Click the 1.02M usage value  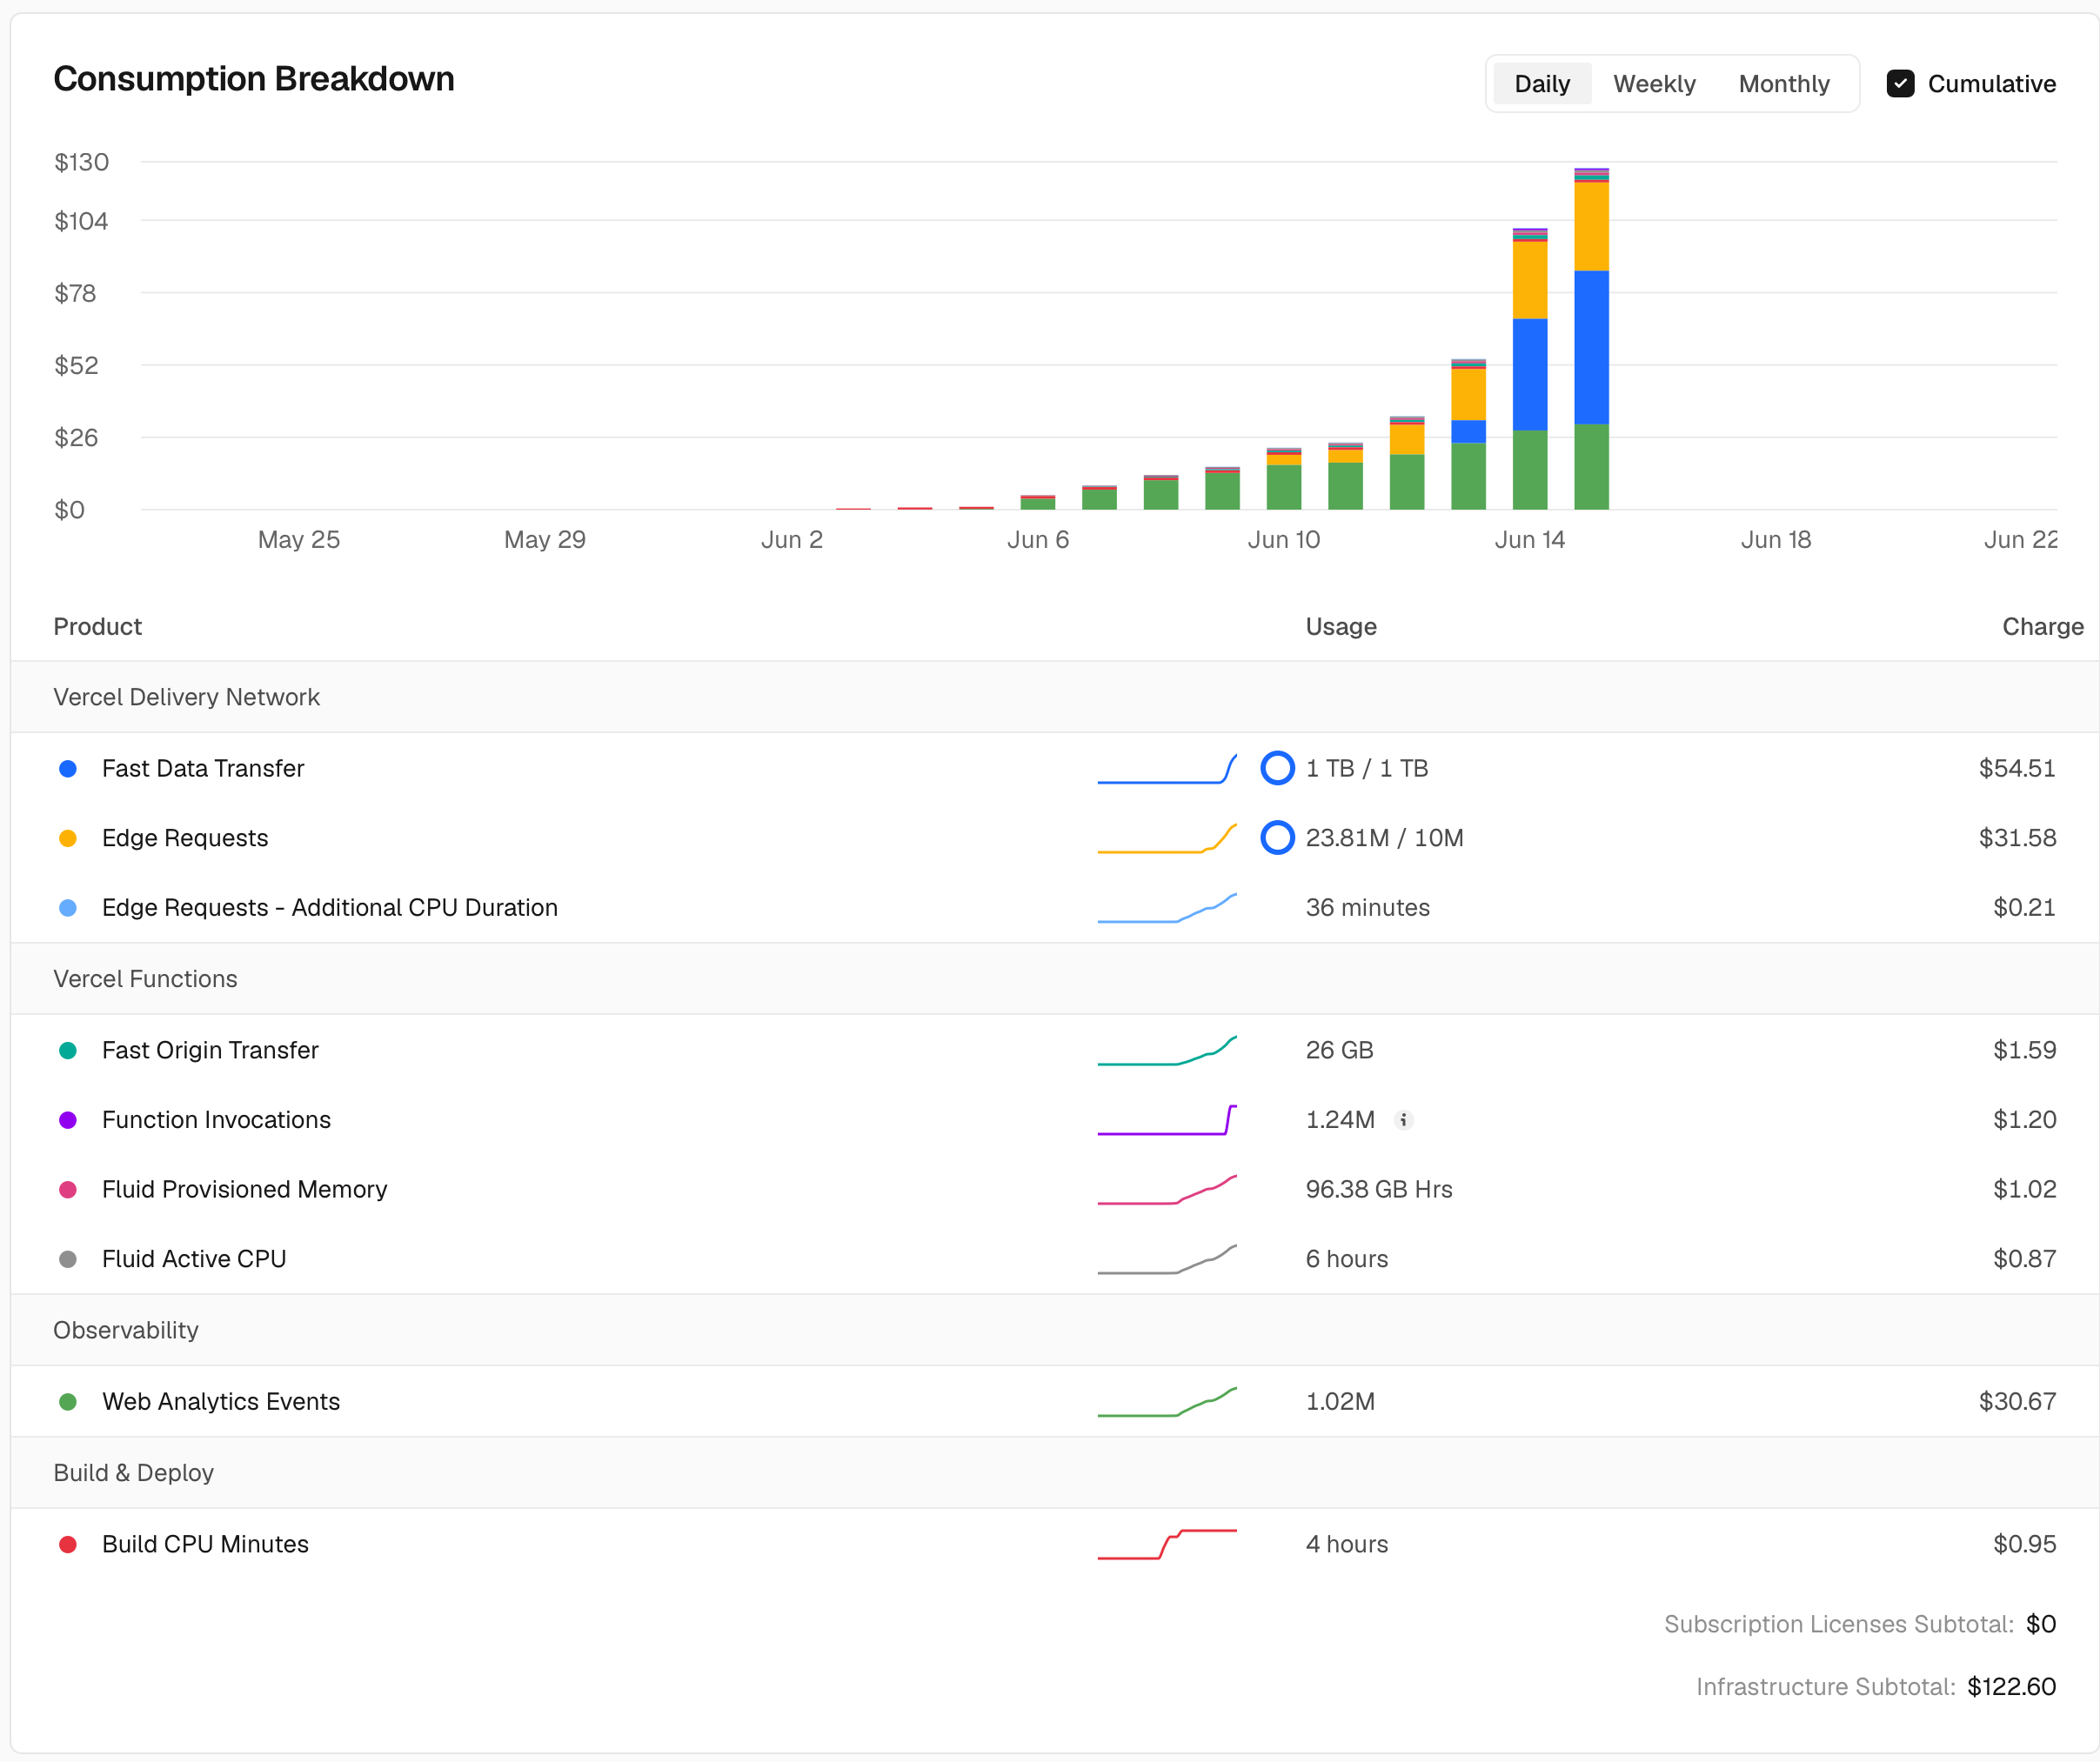click(x=1340, y=1402)
